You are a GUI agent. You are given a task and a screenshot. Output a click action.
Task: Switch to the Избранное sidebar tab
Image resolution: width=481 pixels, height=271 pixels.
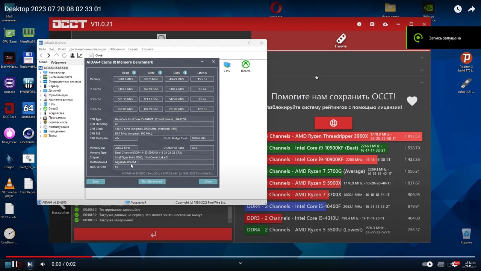59,62
